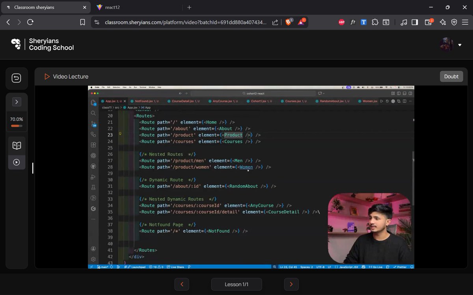Click the 70.0% progress bar
This screenshot has height=295, width=473.
tap(17, 126)
